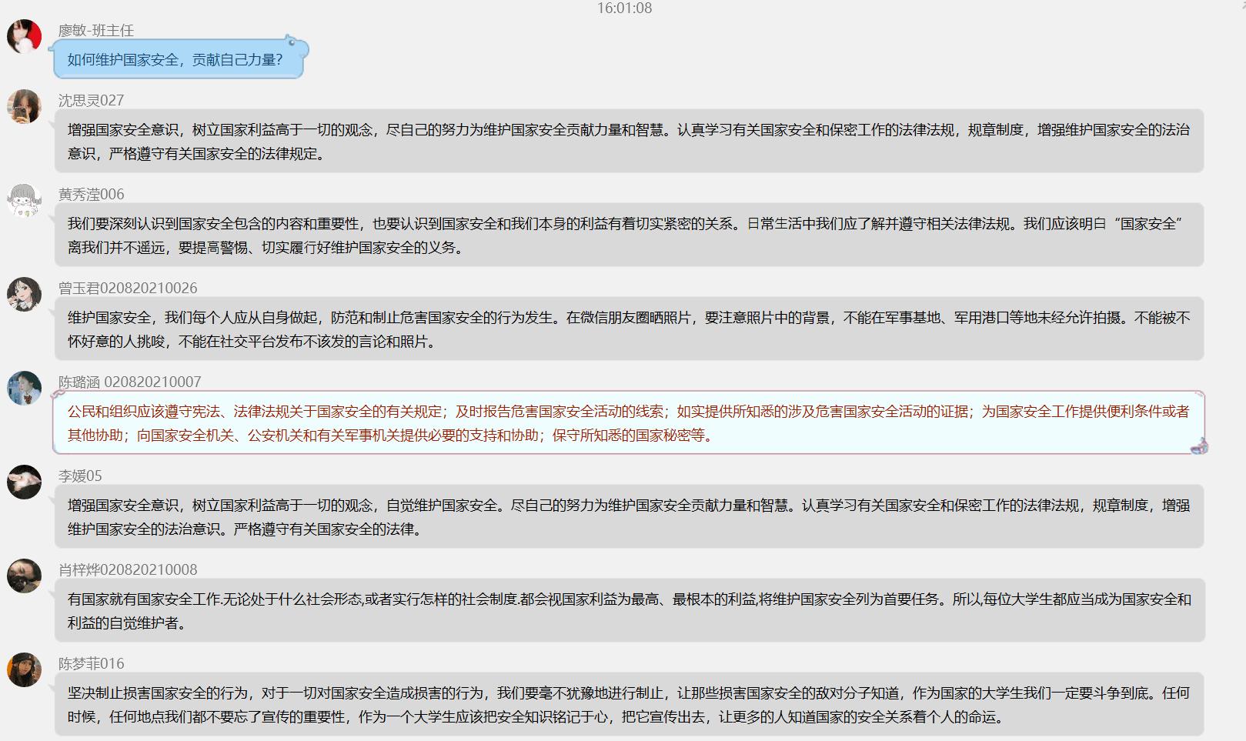Click the username 沈思灵027

(x=91, y=101)
